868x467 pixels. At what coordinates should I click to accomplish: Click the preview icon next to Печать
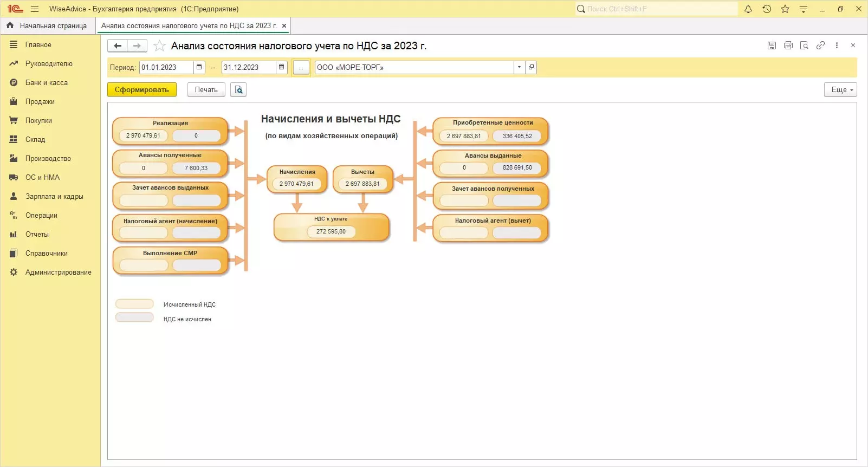click(x=238, y=89)
